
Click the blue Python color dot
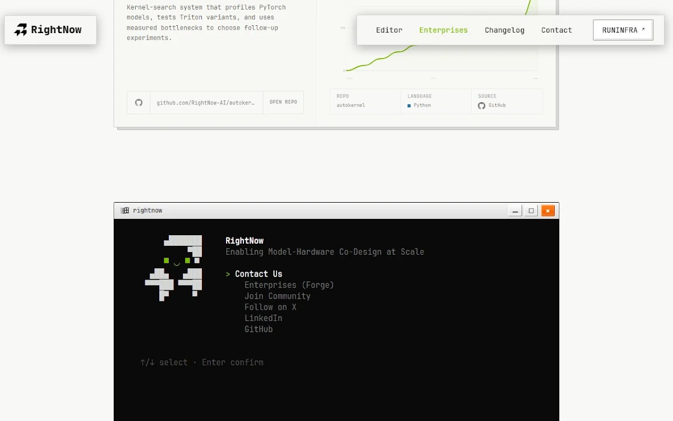click(409, 106)
